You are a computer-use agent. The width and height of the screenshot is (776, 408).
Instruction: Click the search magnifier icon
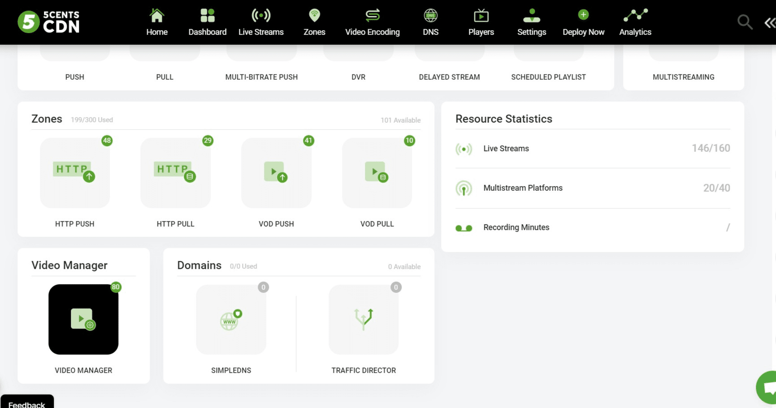tap(744, 21)
